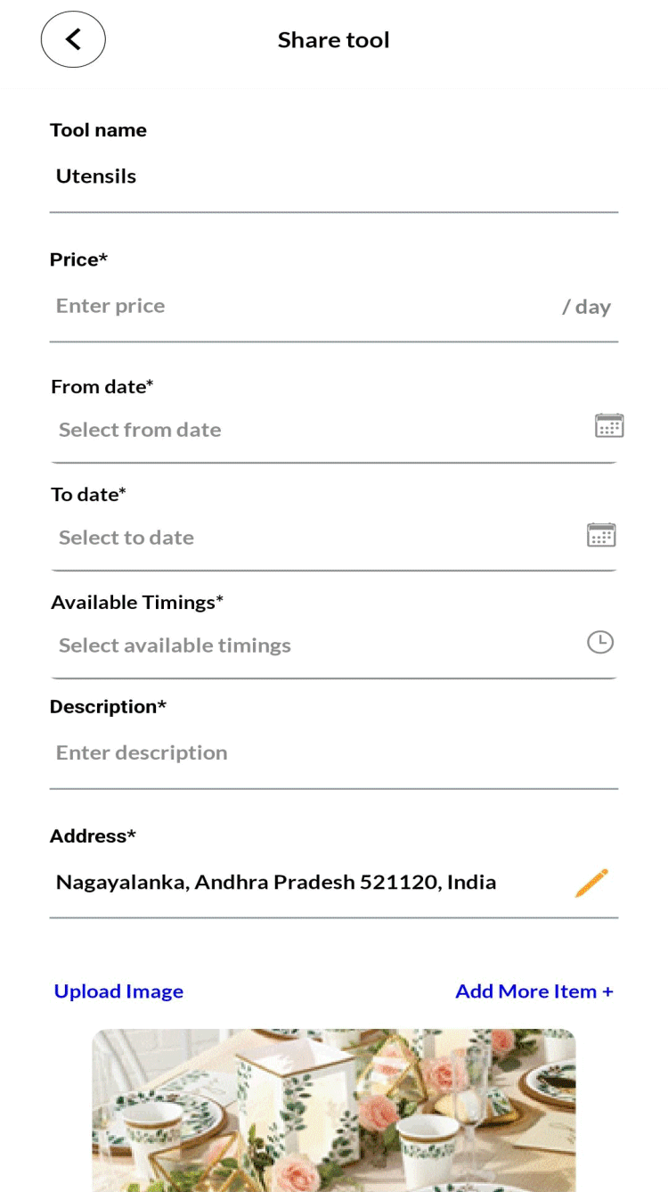Tap the / day price unit label

[x=586, y=307]
